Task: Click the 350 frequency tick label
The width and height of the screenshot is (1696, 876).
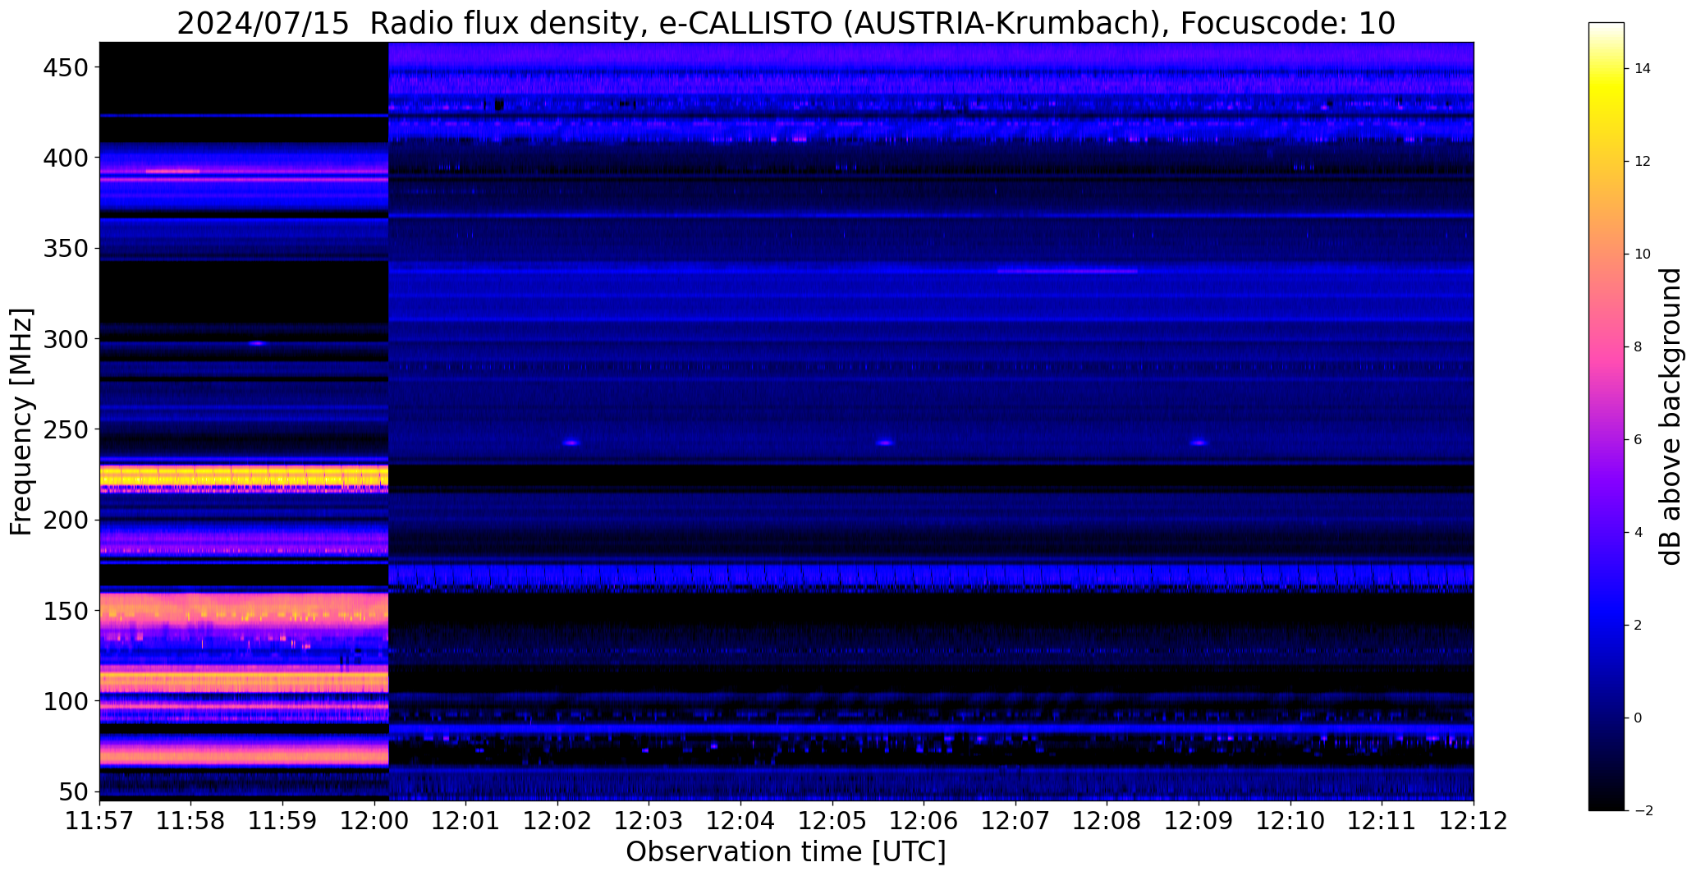Action: [64, 249]
